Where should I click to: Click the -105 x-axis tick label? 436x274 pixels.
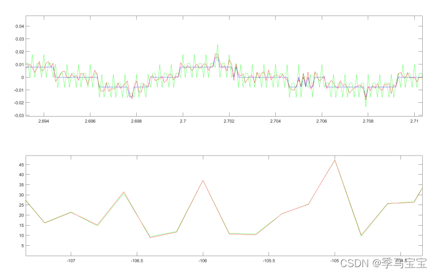(x=334, y=261)
